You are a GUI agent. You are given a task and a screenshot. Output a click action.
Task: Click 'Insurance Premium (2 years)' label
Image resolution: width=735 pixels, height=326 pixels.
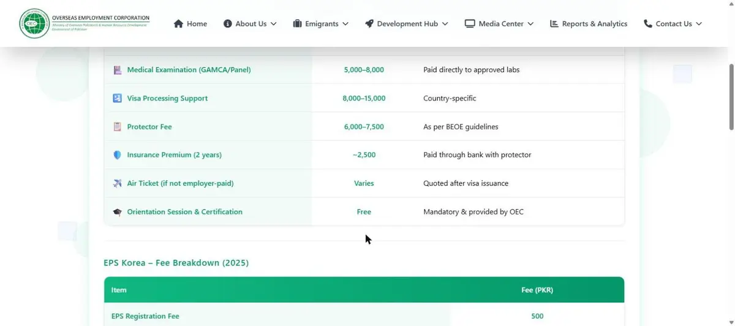click(175, 155)
